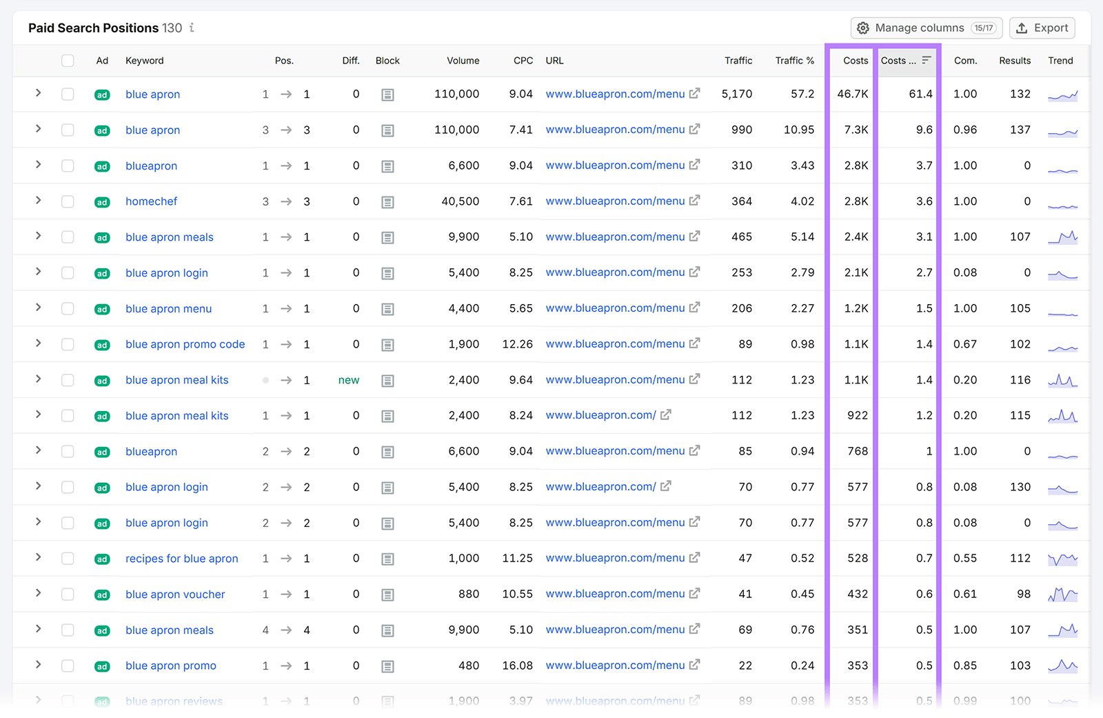Click the gear icon in Manage columns
This screenshot has height=718, width=1103.
[863, 28]
